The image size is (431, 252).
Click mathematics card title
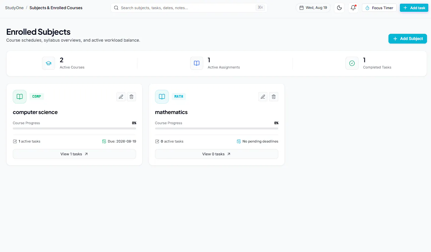(x=171, y=112)
